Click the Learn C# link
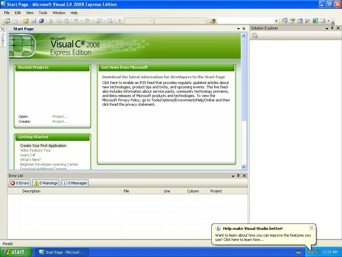This screenshot has width=342, height=257. (x=27, y=155)
